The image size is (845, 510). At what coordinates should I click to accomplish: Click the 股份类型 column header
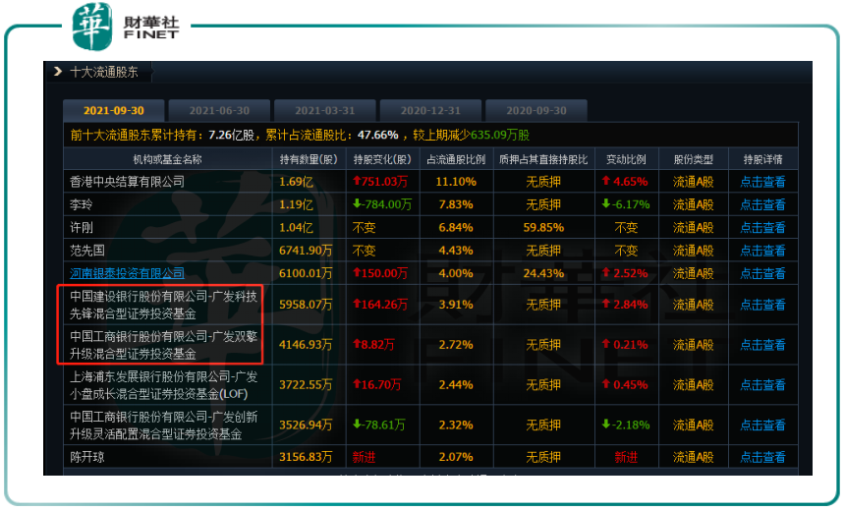point(693,159)
